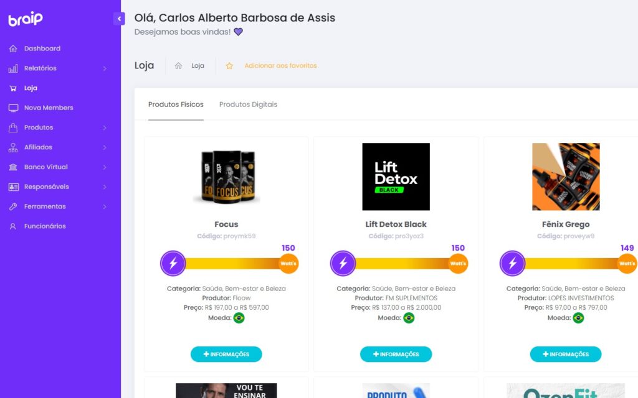This screenshot has height=398, width=638.
Task: Click the Relatórios bar chart icon
Action: point(13,68)
